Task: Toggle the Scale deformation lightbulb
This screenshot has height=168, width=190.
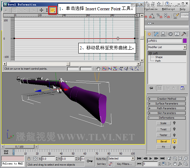Action: click(x=174, y=123)
